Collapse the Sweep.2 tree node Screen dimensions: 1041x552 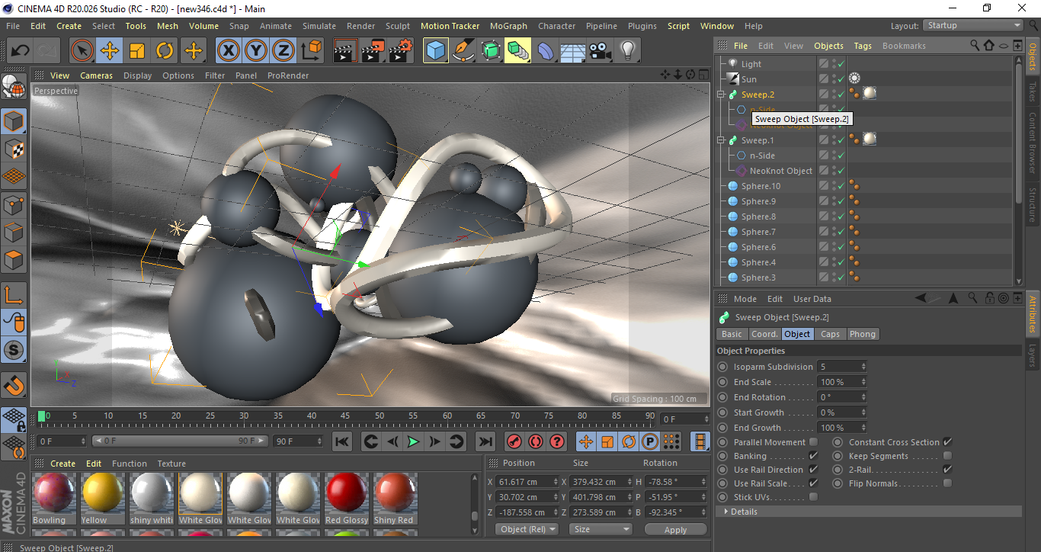pos(721,95)
